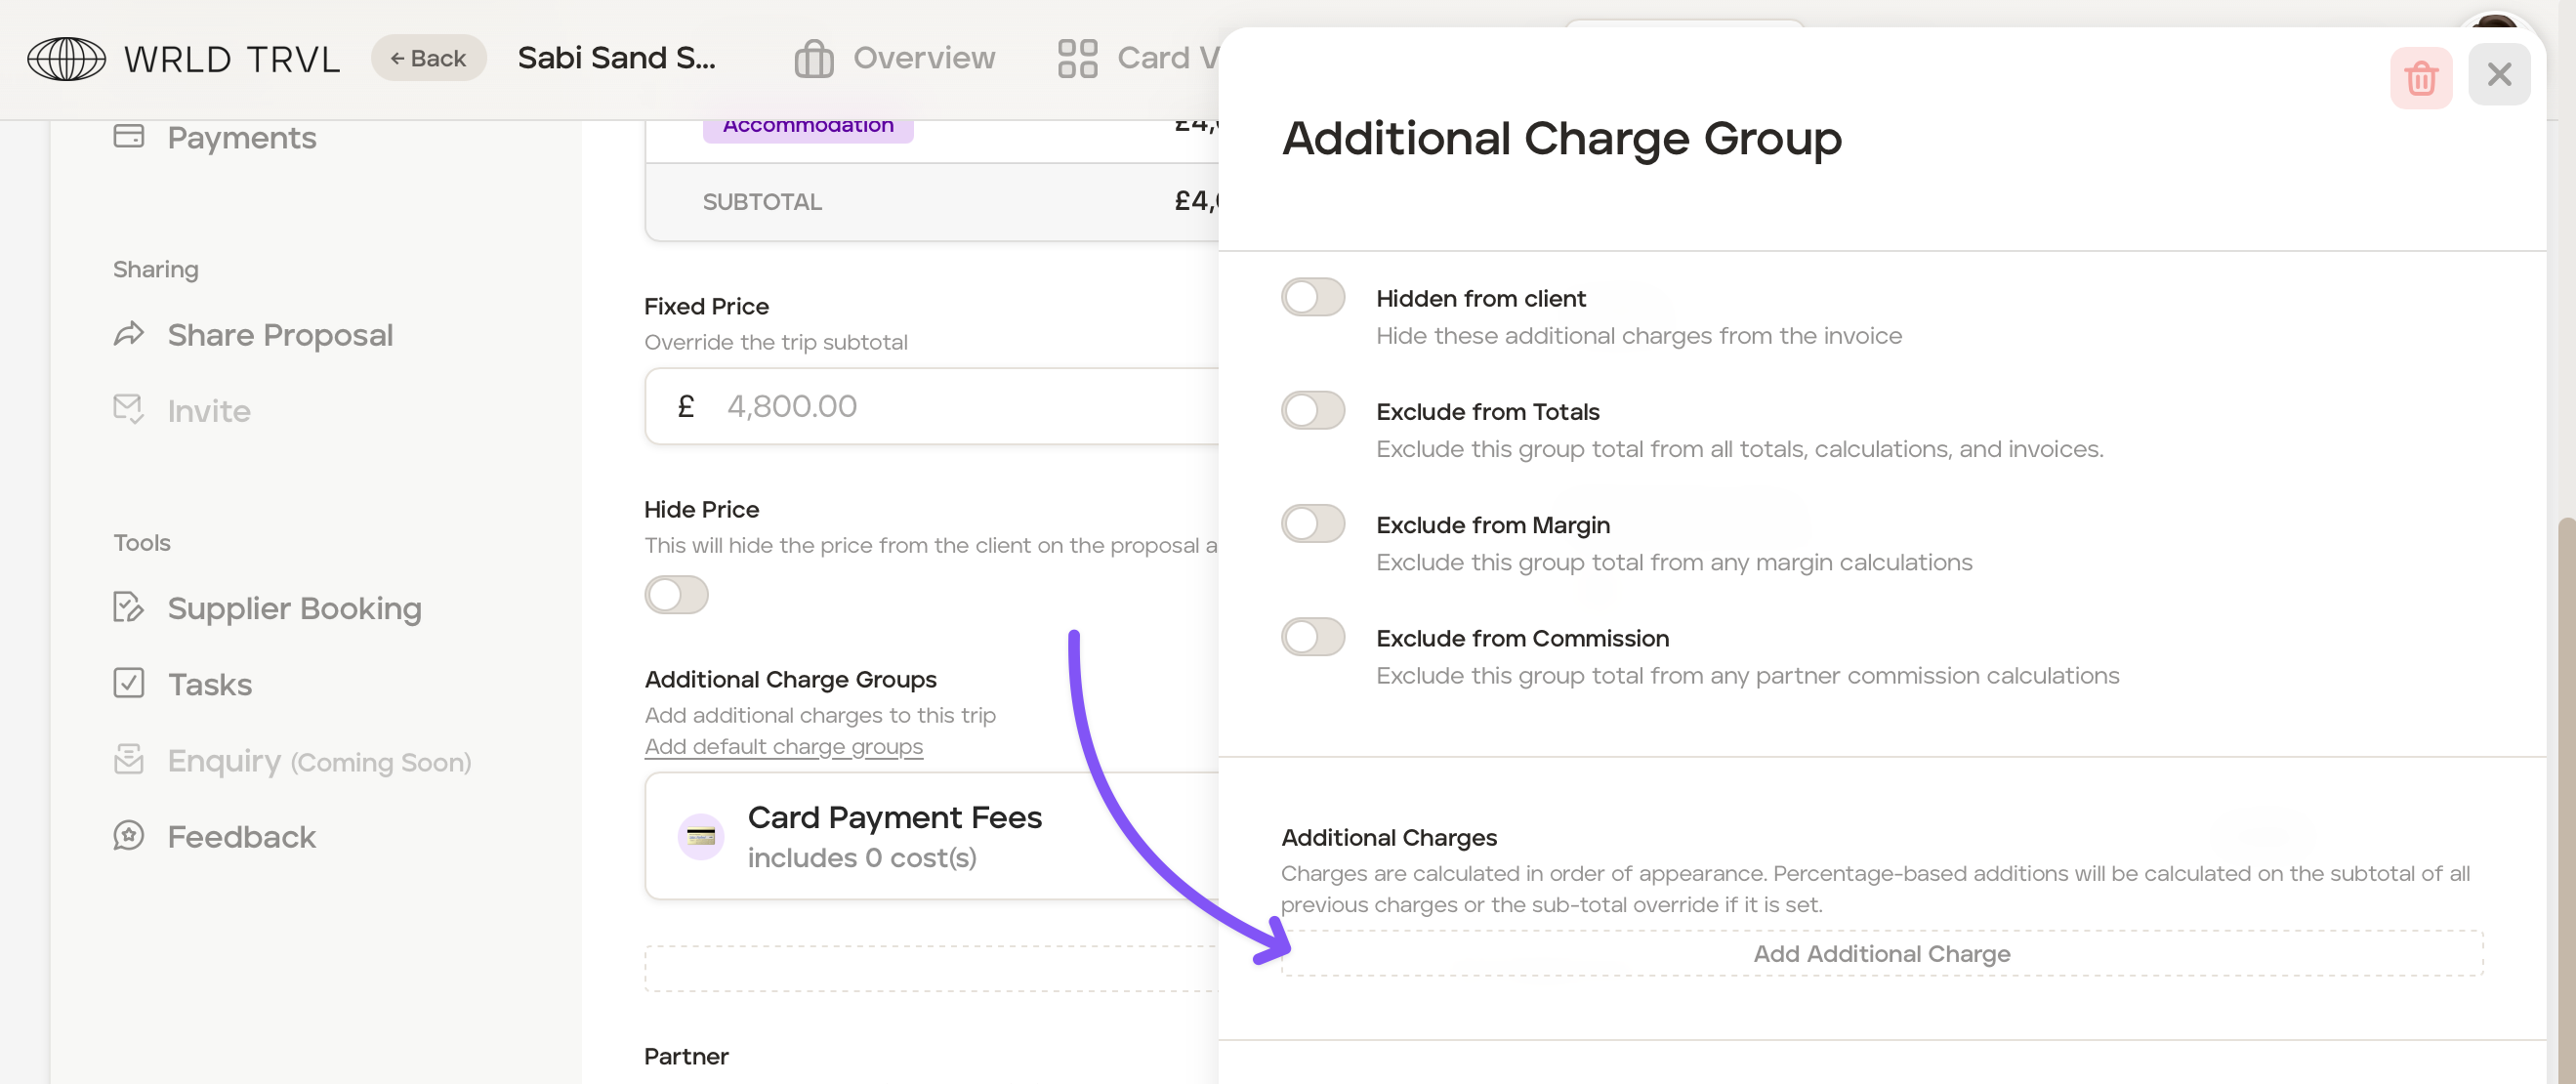The height and width of the screenshot is (1084, 2576).
Task: Click the Payments card icon in sidebar
Action: [129, 136]
